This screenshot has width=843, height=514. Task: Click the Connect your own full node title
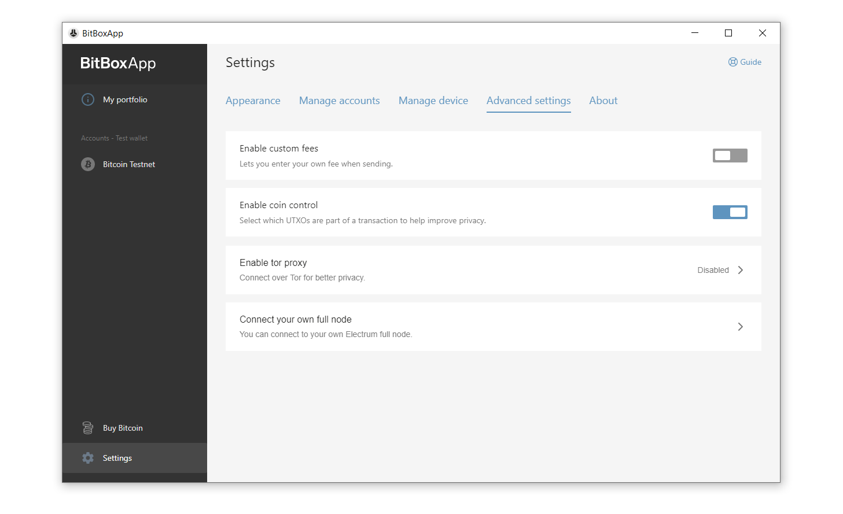(x=296, y=319)
